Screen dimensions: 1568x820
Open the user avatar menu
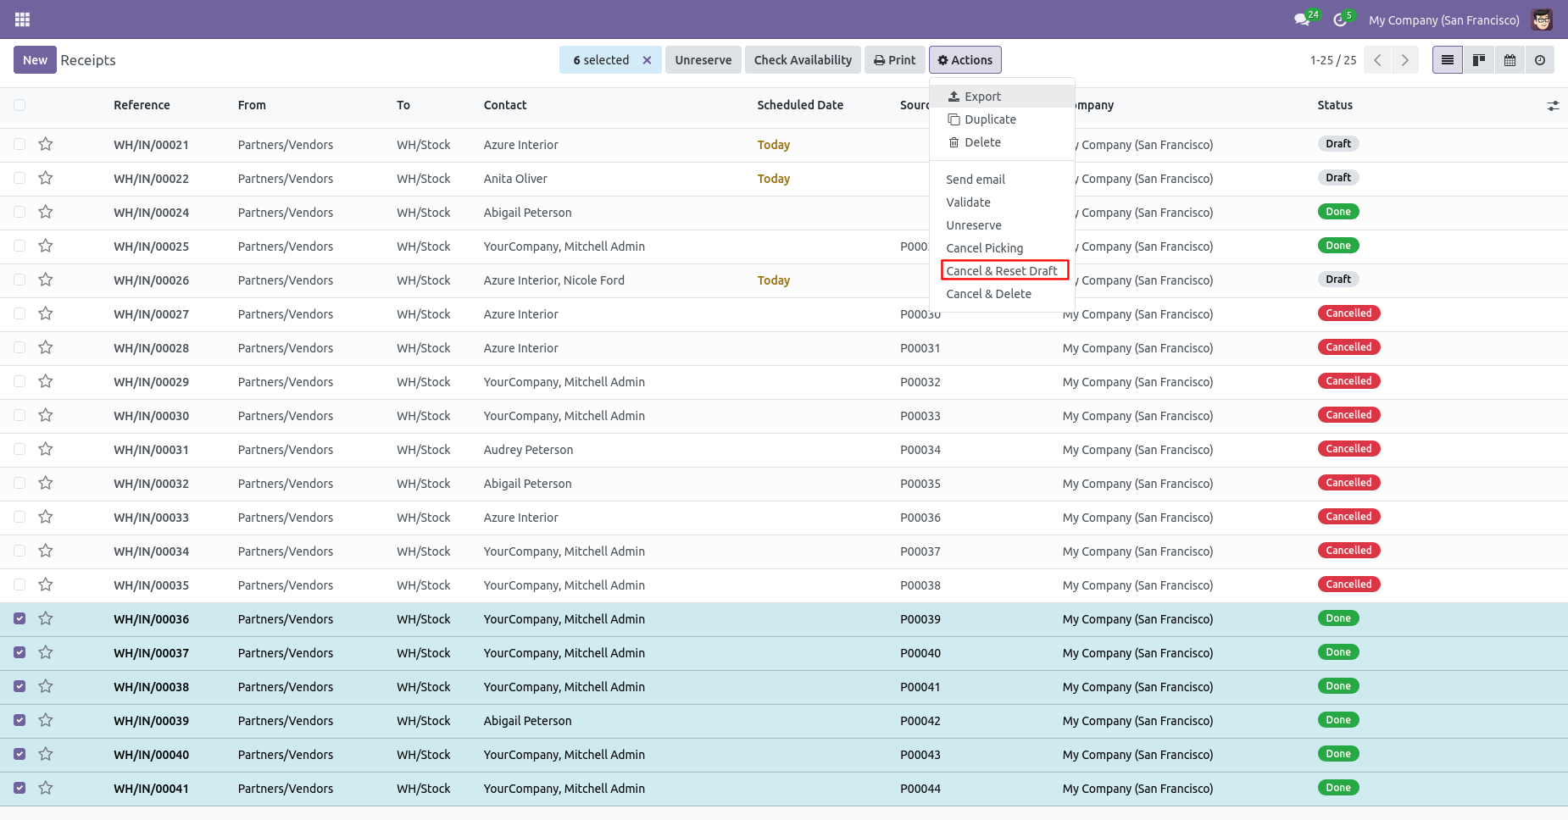[1542, 19]
